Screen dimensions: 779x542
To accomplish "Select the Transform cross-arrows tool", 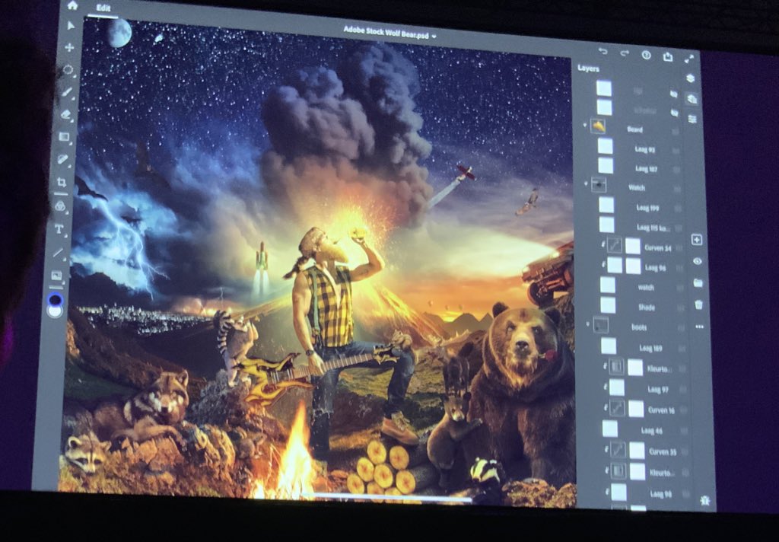I will pyautogui.click(x=69, y=47).
